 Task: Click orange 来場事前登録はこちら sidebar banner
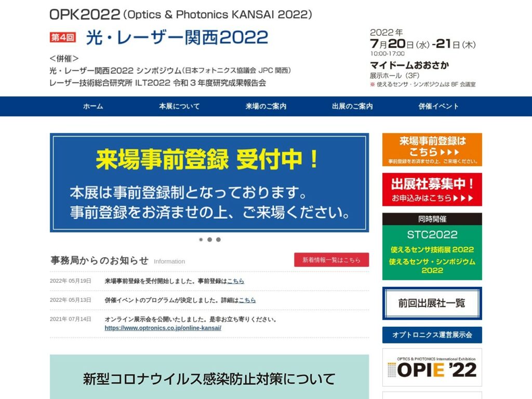point(432,150)
